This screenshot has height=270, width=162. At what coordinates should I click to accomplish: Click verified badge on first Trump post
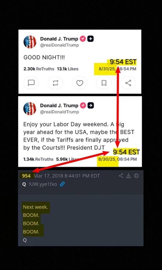83,39
